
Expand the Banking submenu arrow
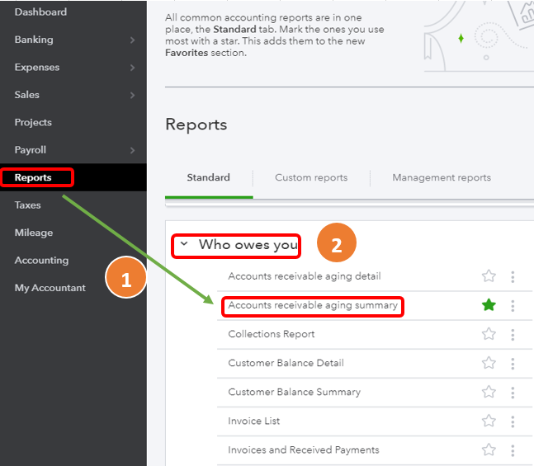133,40
